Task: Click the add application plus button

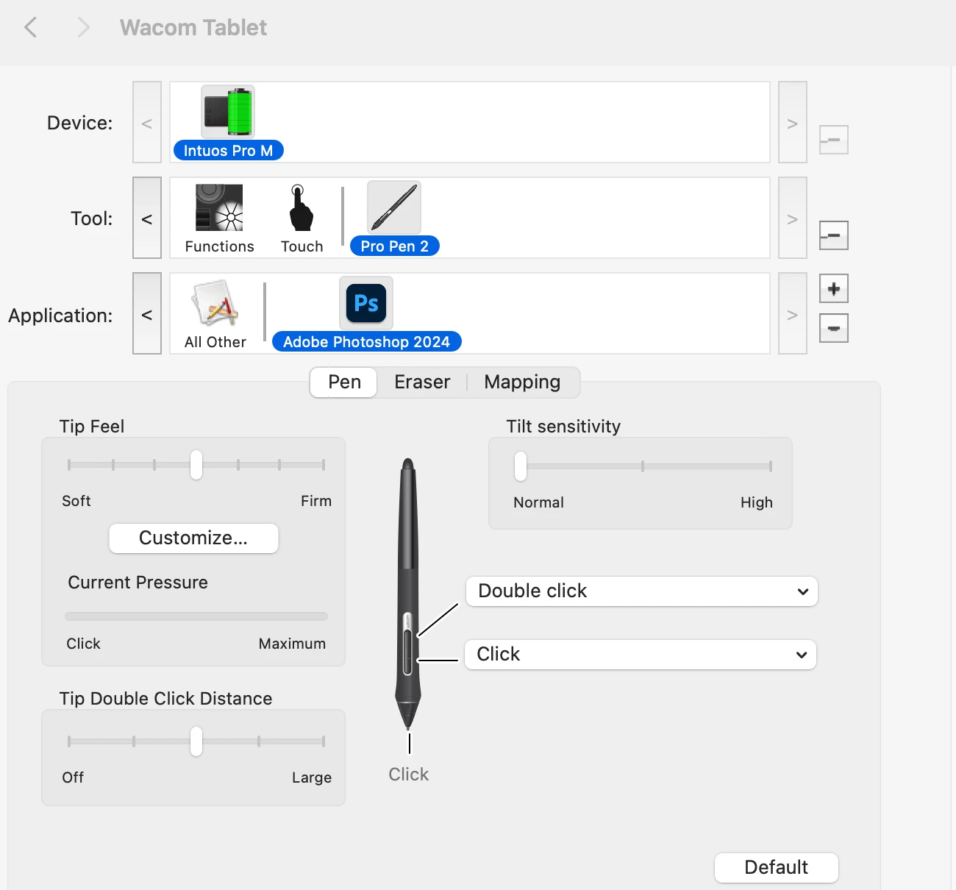Action: (834, 288)
